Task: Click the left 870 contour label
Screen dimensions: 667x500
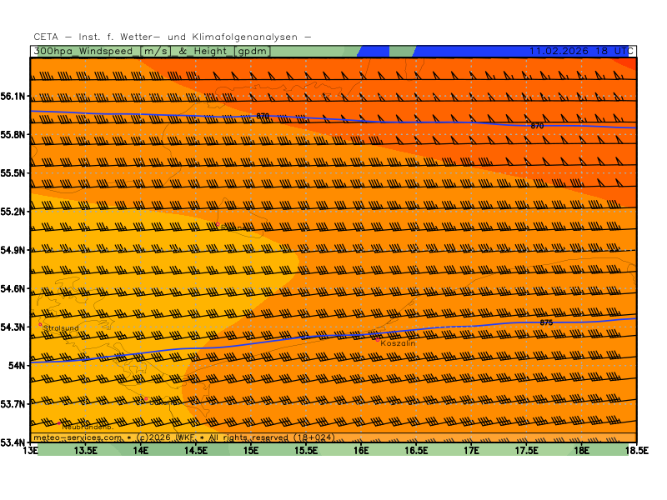Action: coord(263,116)
